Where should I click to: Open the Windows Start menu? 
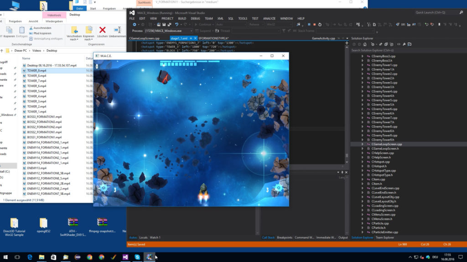coord(5,257)
